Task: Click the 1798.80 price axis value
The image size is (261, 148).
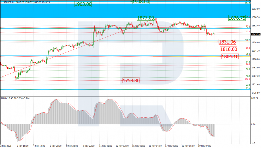Action: [256, 59]
